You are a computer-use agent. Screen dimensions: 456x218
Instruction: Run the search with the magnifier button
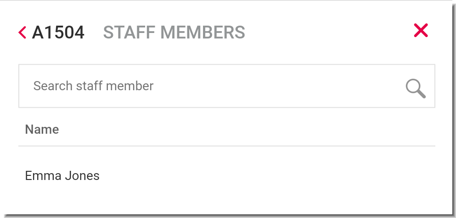(x=416, y=89)
